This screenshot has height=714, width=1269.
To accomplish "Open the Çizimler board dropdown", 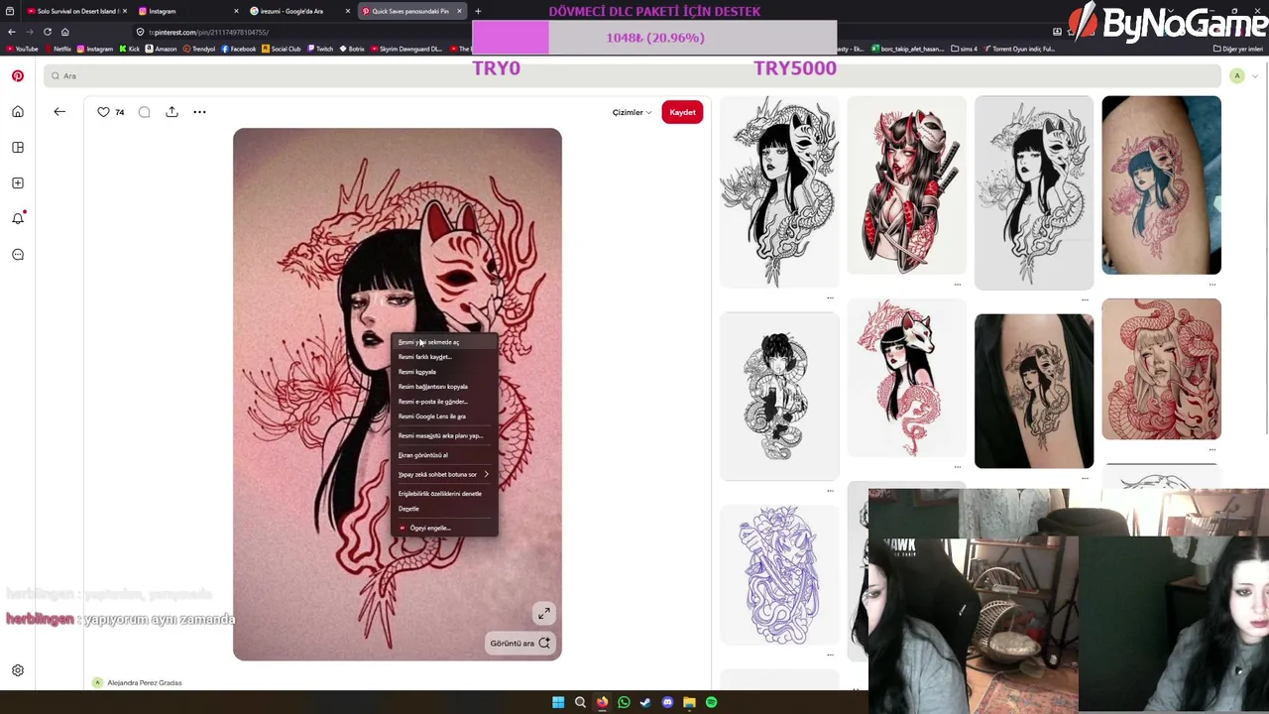I will click(x=632, y=112).
